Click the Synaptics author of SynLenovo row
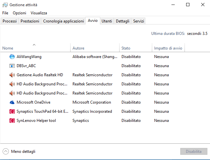The image size is (210, 160). click(81, 121)
